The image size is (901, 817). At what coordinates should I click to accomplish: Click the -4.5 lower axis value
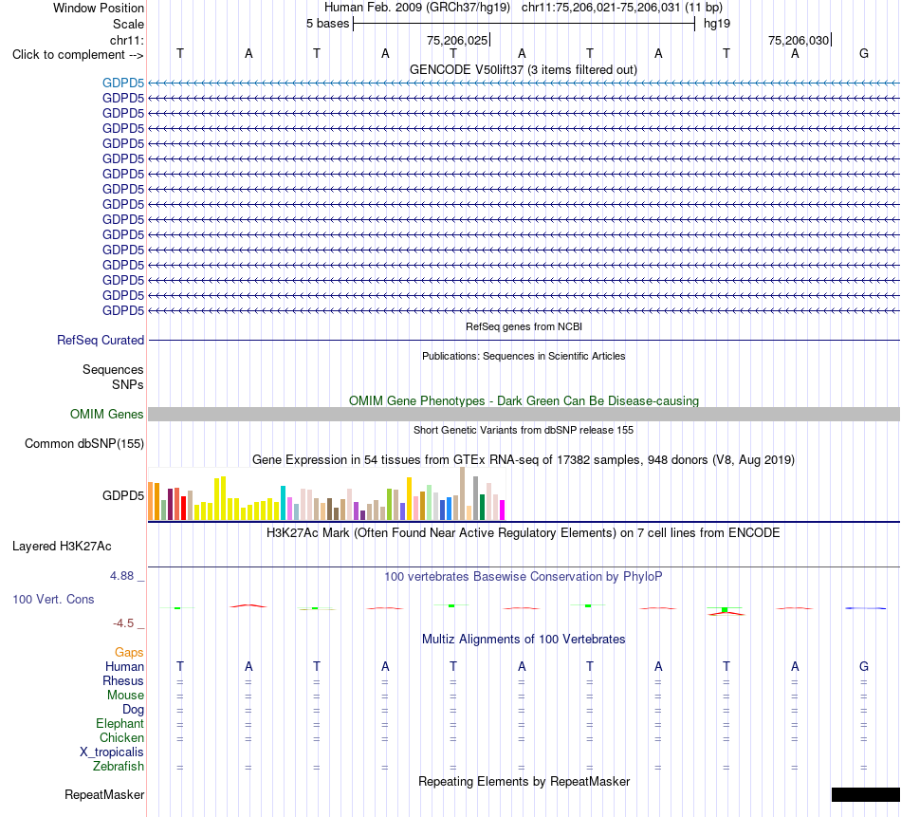tap(123, 623)
